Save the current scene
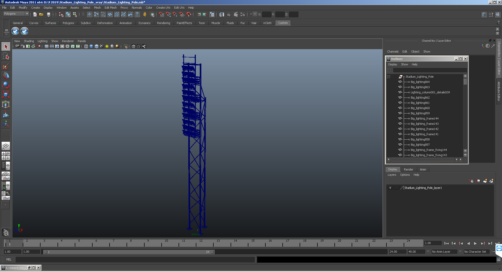This screenshot has width=502, height=272. click(48, 14)
